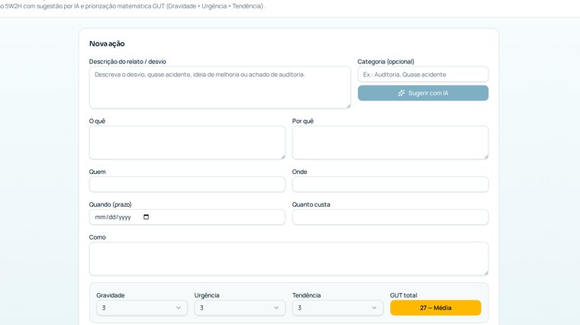Click into the Como textarea
The height and width of the screenshot is (325, 580).
point(288,259)
